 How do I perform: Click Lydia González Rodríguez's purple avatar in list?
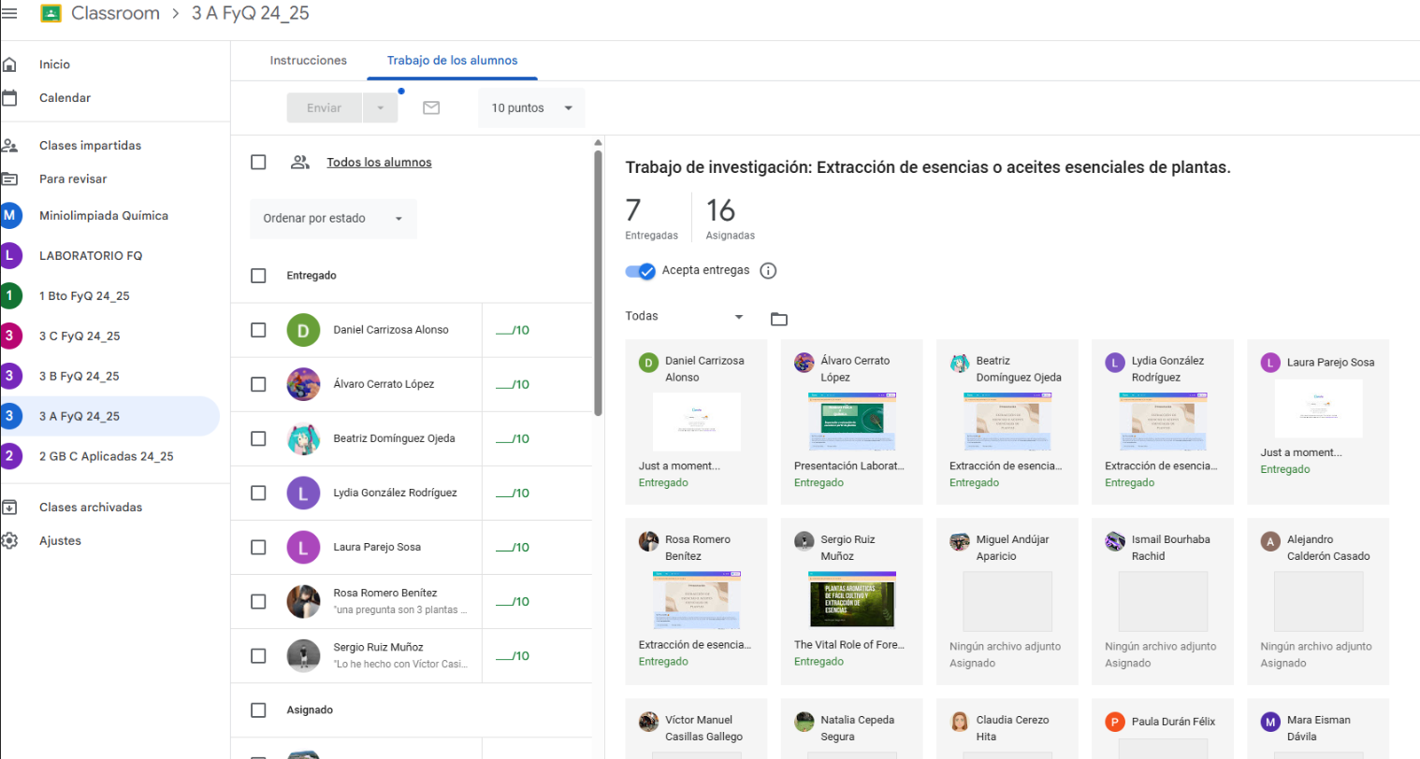303,493
